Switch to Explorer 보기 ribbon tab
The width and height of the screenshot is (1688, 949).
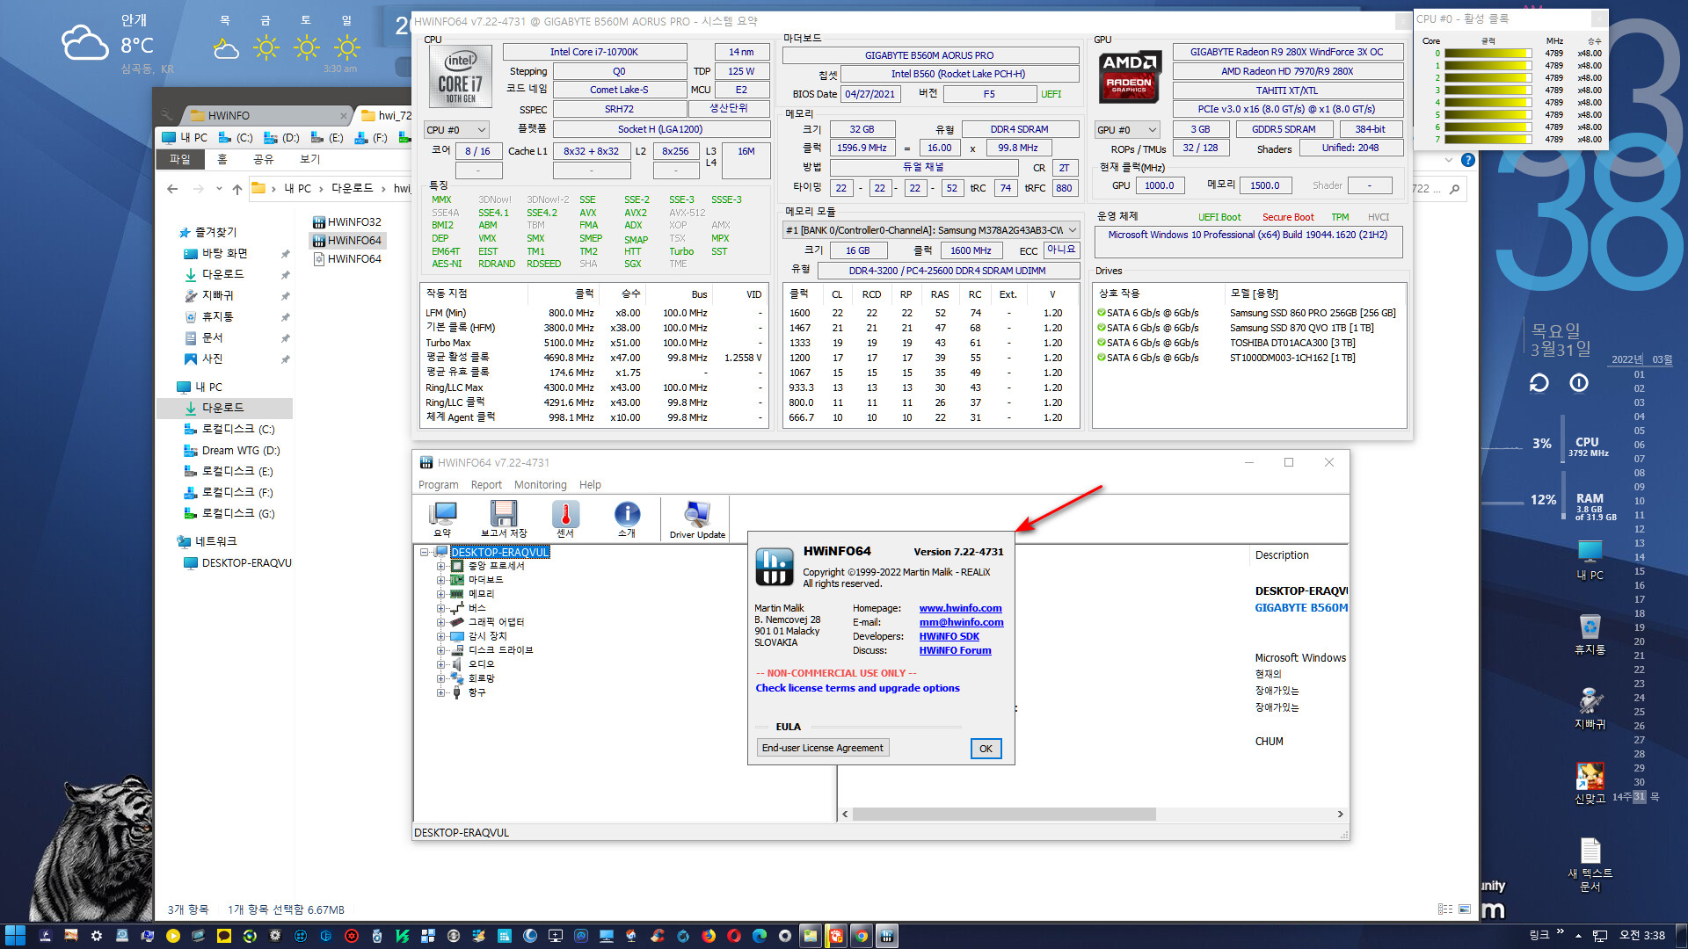310,159
